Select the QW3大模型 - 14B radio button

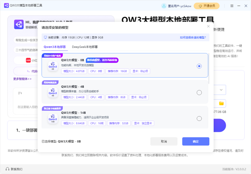[x=199, y=119]
